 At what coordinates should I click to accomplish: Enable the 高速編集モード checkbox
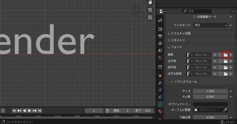[x=195, y=17]
